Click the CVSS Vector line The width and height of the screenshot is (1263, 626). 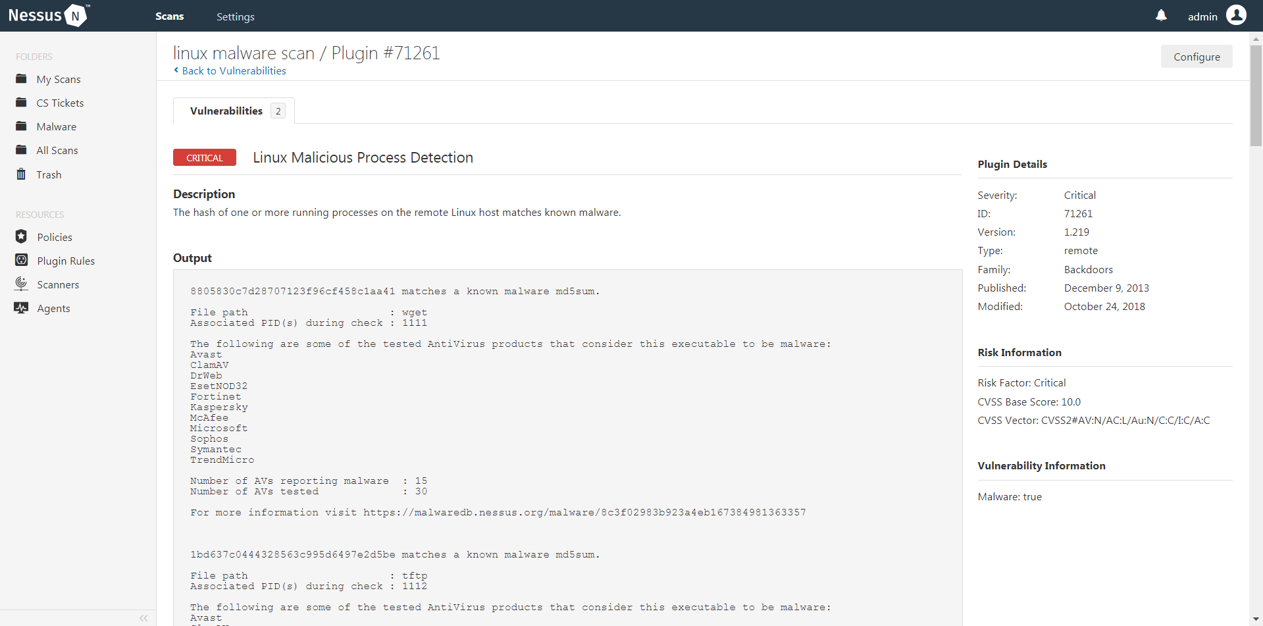[1094, 420]
